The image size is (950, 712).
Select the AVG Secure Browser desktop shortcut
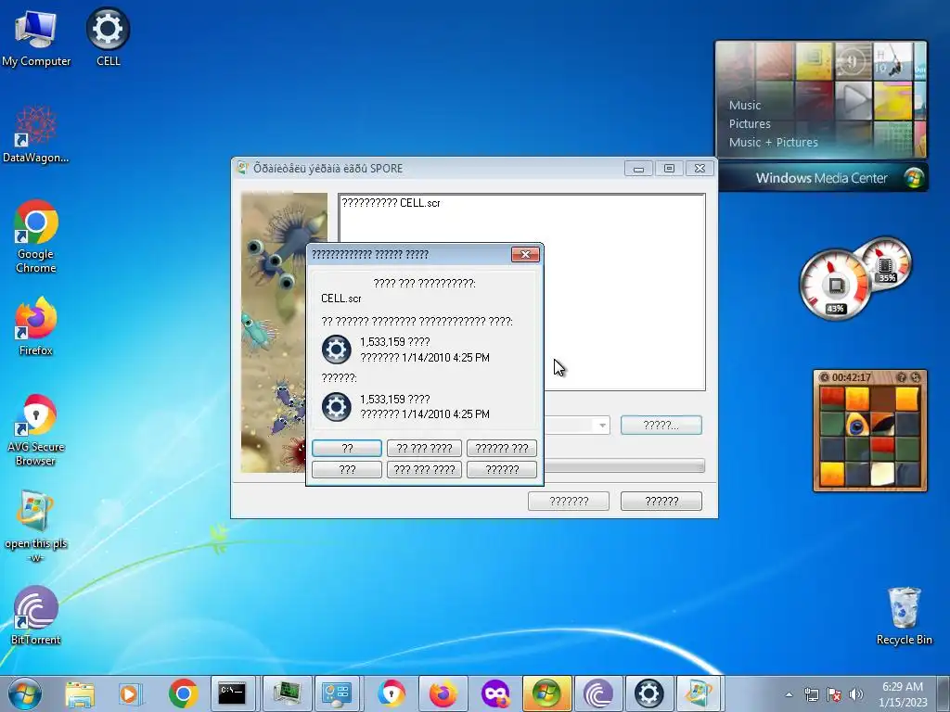click(36, 430)
